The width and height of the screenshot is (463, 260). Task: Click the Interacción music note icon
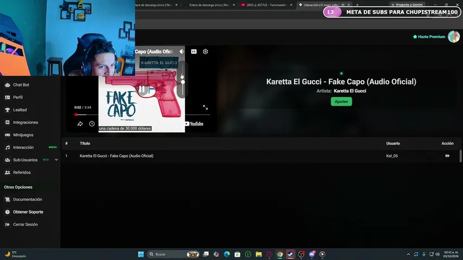click(8, 147)
